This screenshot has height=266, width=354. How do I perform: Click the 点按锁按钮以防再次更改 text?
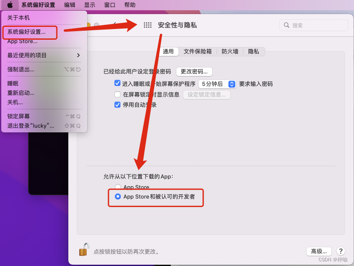[x=126, y=251]
